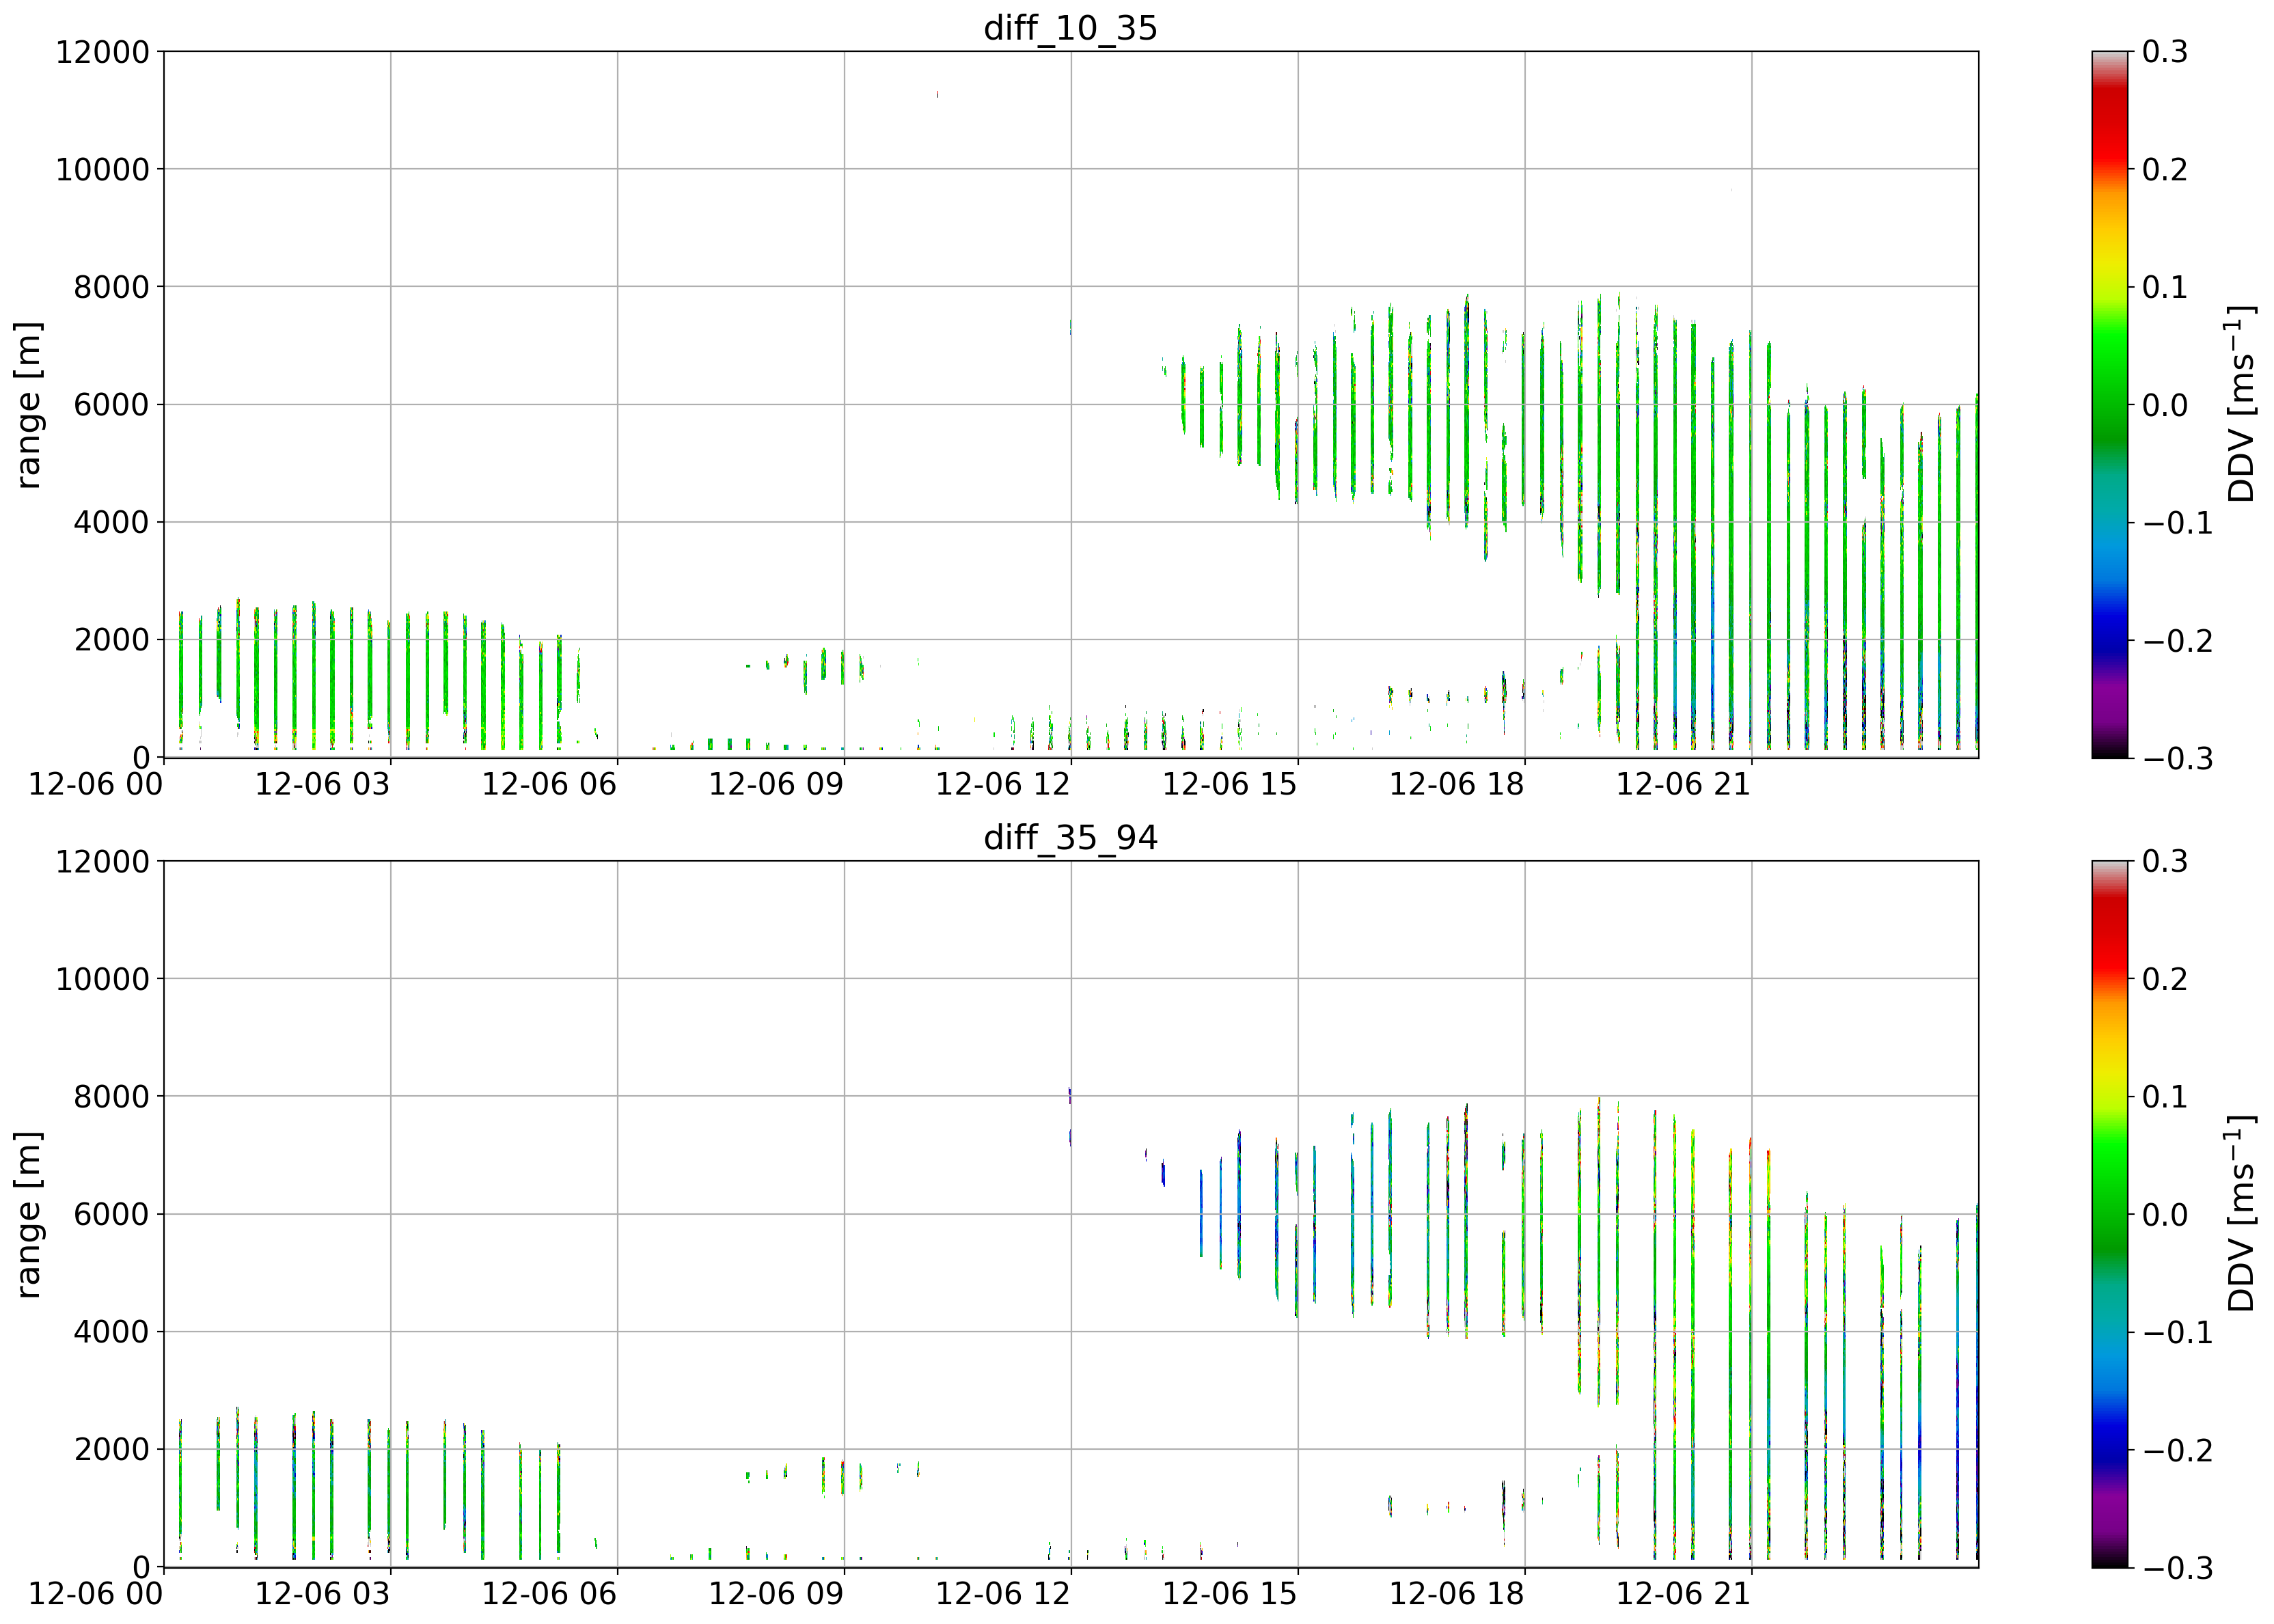Click the 12-06 18 time tick under diff_10_35
Viewport: 2274px width, 1624px height.
click(x=1457, y=784)
